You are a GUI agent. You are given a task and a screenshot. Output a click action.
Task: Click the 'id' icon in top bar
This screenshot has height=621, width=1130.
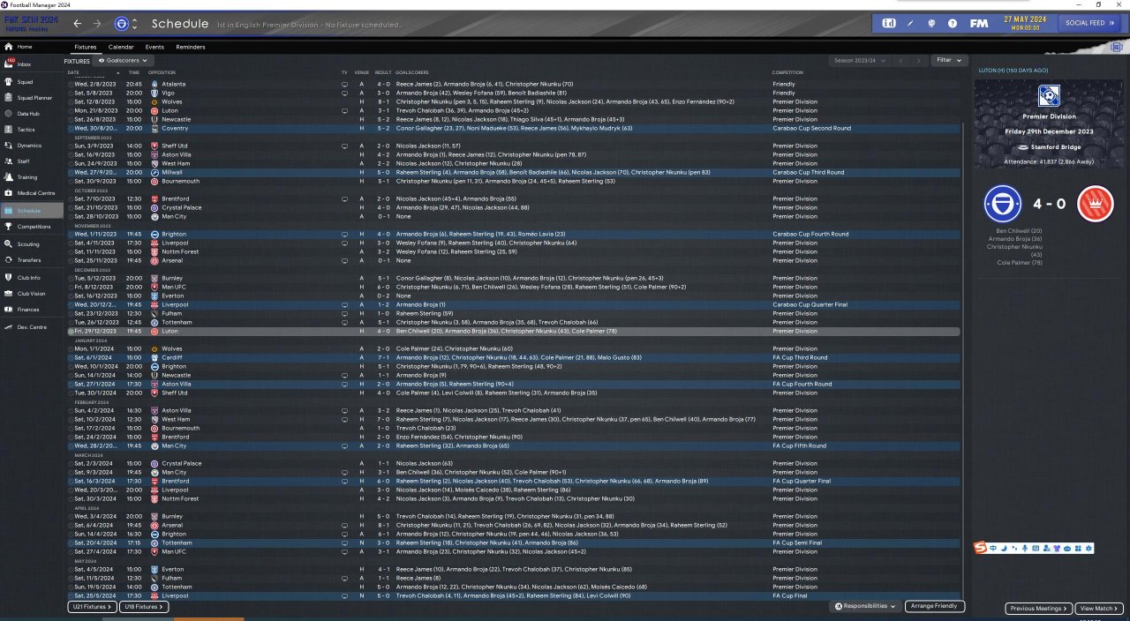coord(889,23)
